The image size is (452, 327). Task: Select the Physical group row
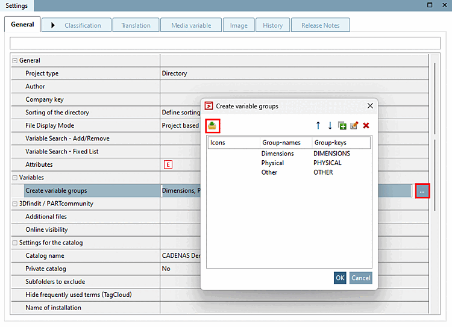[x=289, y=163]
